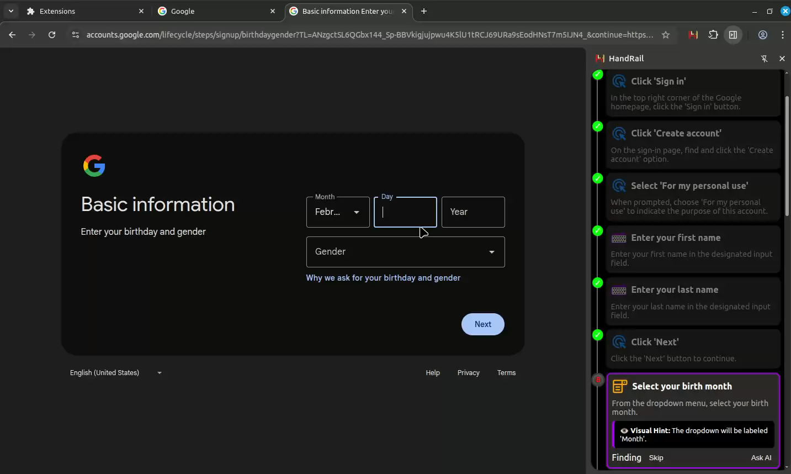Skip the current HandRail step
The height and width of the screenshot is (474, 791).
point(656,458)
